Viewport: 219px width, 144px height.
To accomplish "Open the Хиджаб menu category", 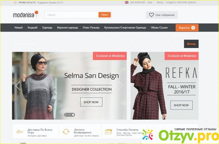I will (32, 28).
